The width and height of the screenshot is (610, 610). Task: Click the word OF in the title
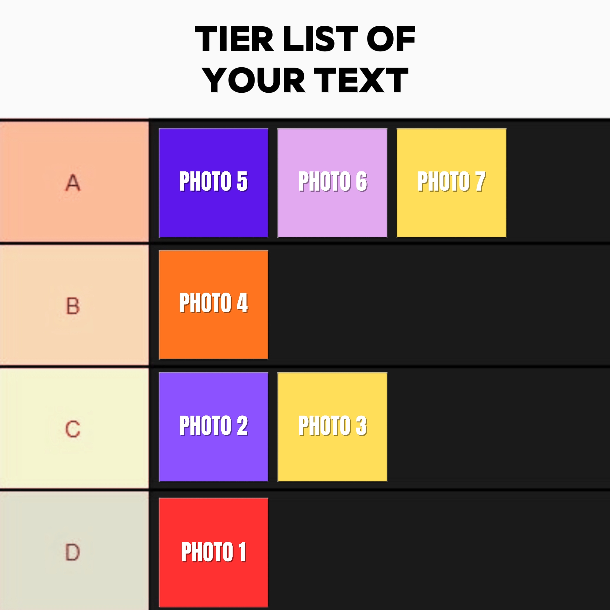pos(391,39)
